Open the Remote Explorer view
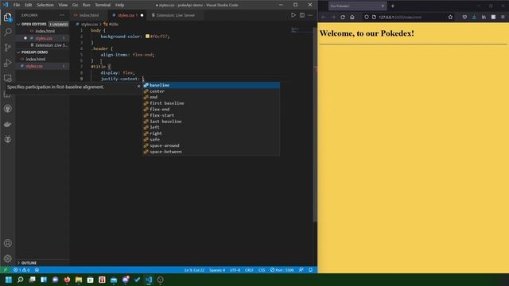Image resolution: width=509 pixels, height=286 pixels. 7,78
